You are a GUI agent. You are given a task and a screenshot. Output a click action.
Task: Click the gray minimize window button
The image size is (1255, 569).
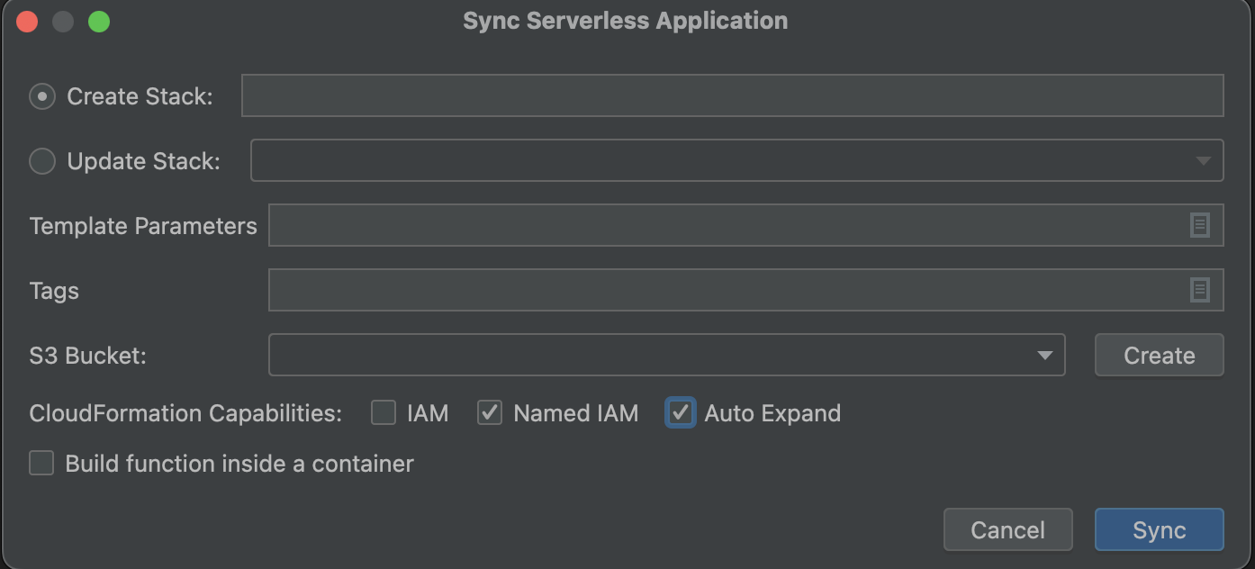point(63,22)
